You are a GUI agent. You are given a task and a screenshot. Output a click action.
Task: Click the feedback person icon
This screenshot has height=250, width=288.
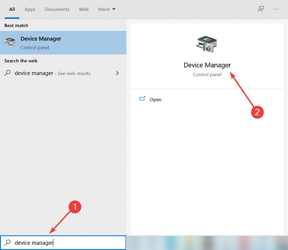(x=260, y=9)
